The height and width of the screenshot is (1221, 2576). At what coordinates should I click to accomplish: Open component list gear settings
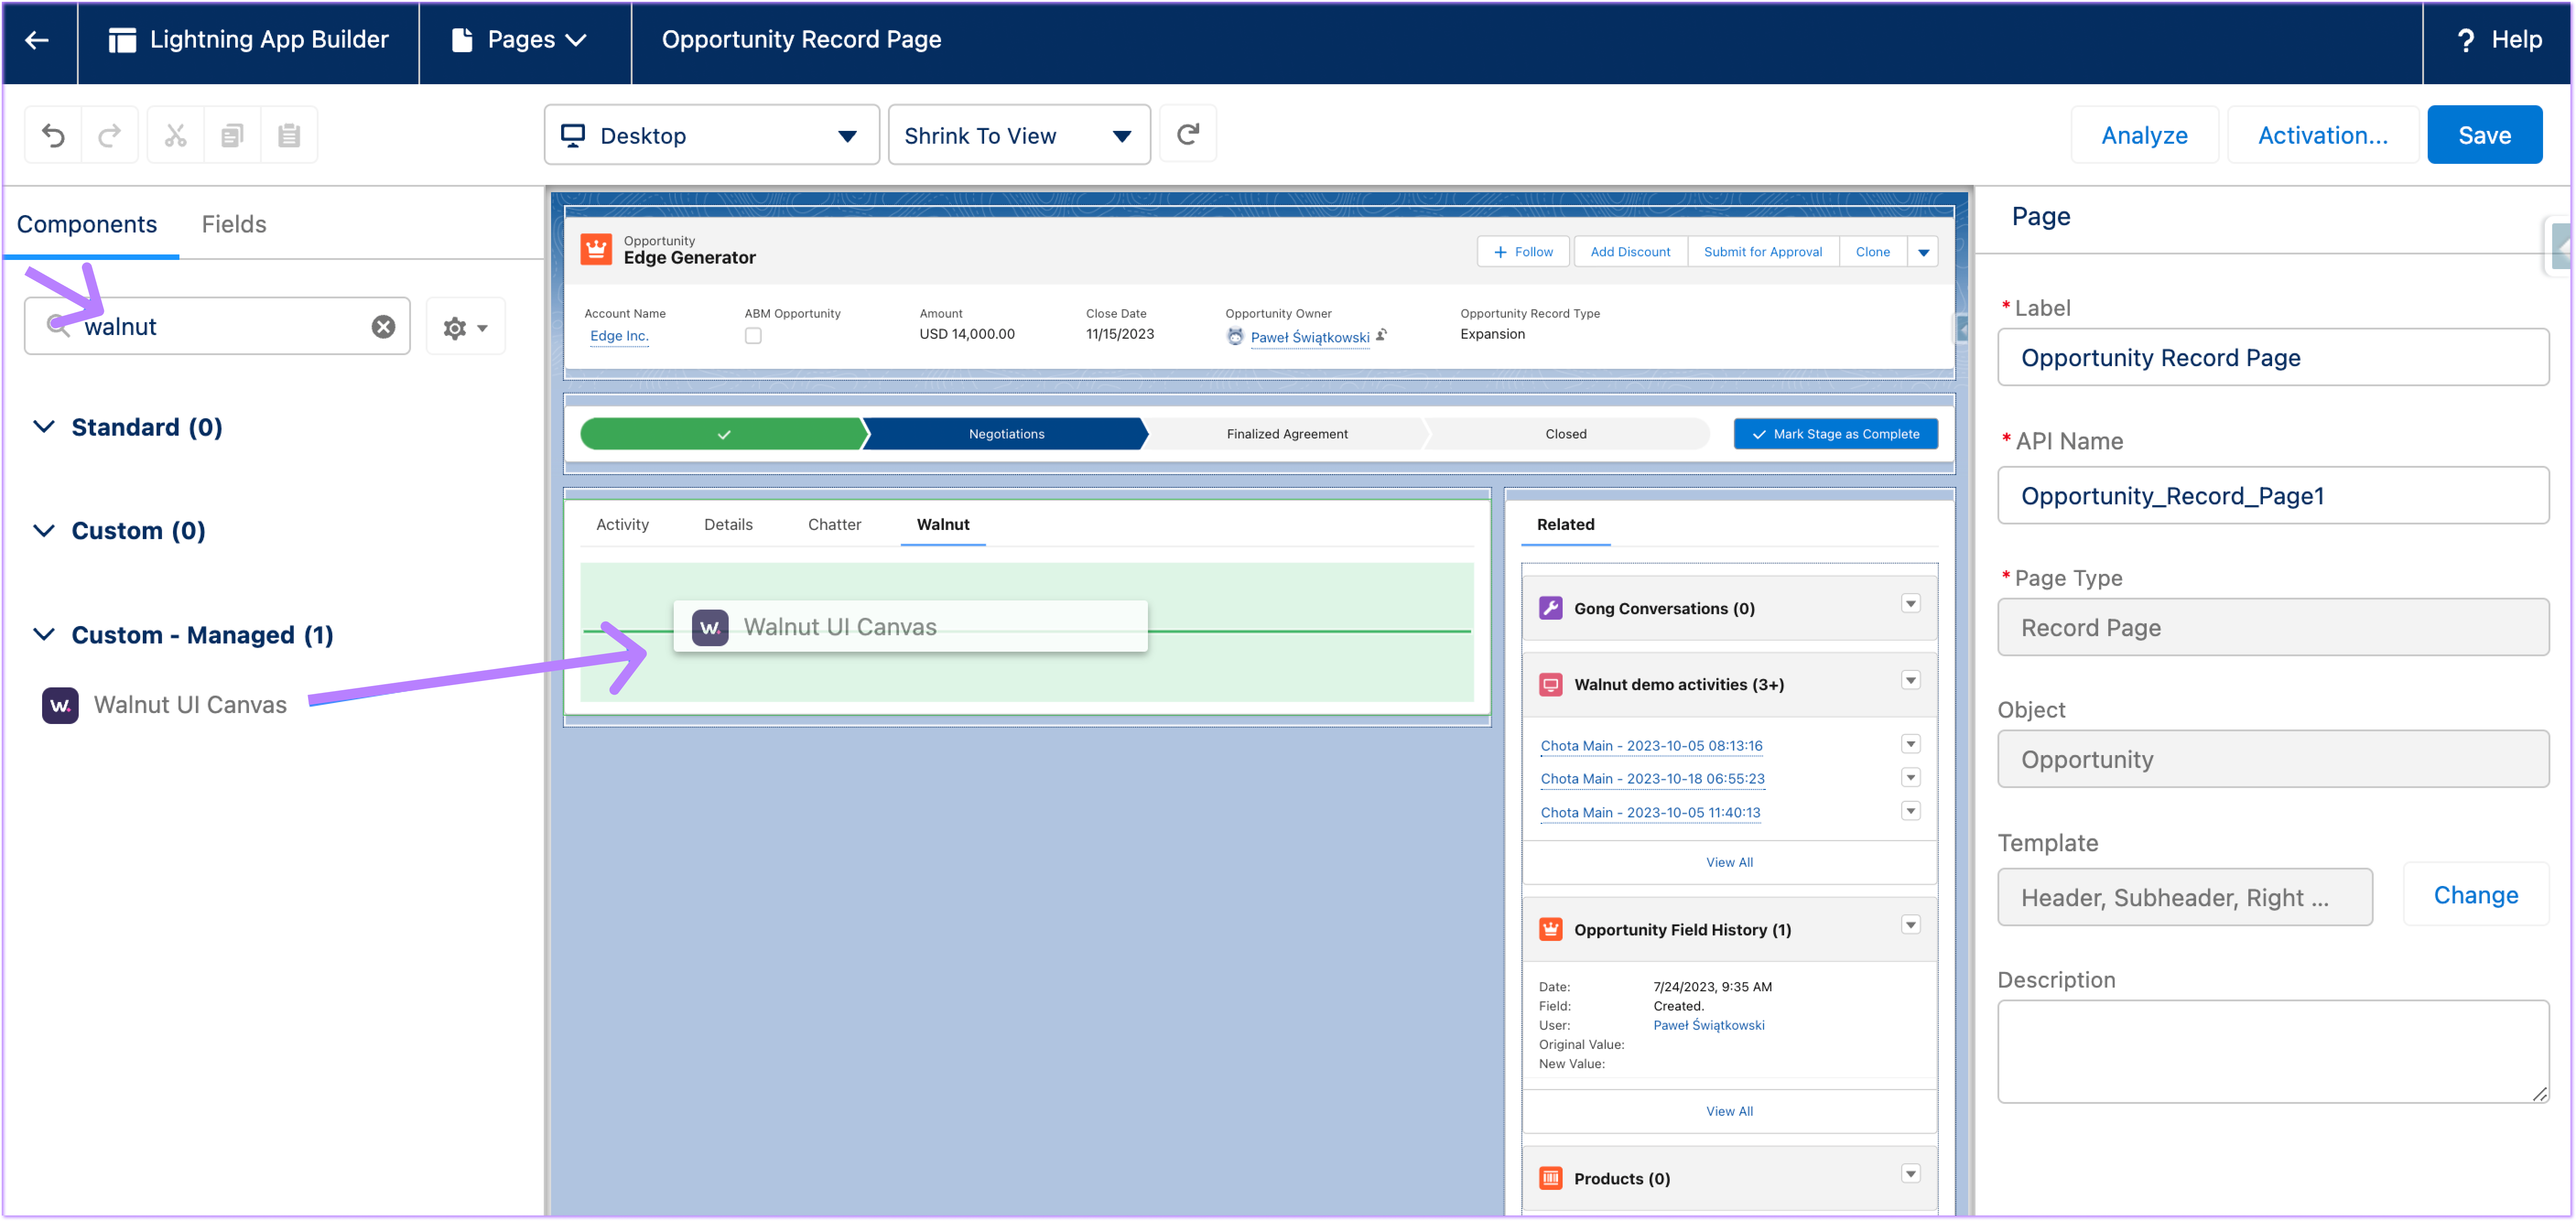(465, 327)
